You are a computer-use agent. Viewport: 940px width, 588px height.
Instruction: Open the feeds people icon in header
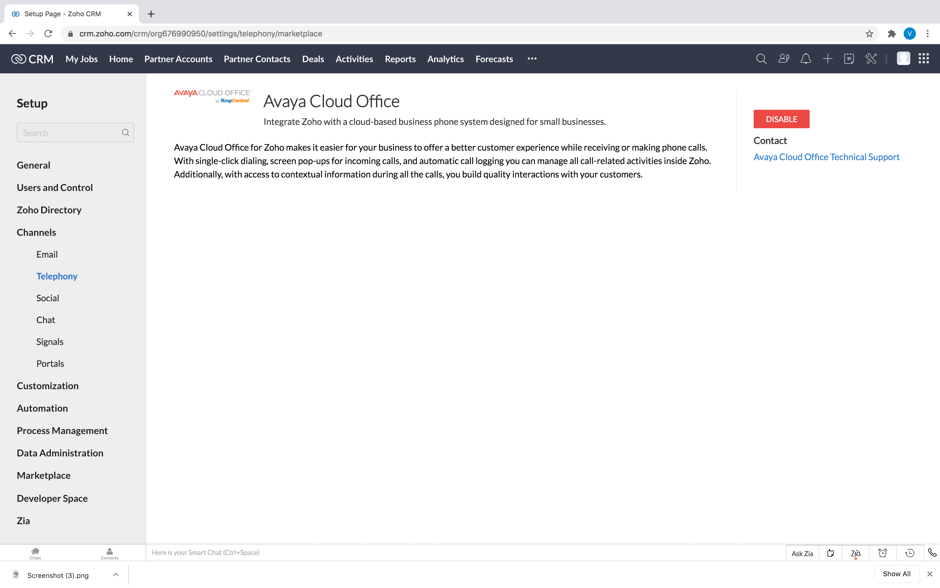click(x=783, y=59)
